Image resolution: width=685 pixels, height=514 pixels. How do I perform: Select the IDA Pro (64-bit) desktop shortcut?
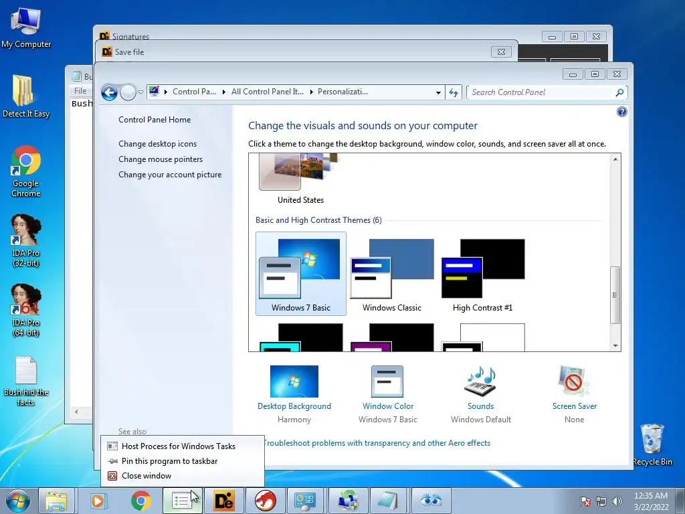(26, 311)
